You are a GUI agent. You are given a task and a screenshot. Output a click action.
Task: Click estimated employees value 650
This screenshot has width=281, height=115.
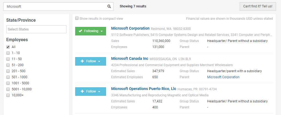pyautogui.click(x=155, y=77)
